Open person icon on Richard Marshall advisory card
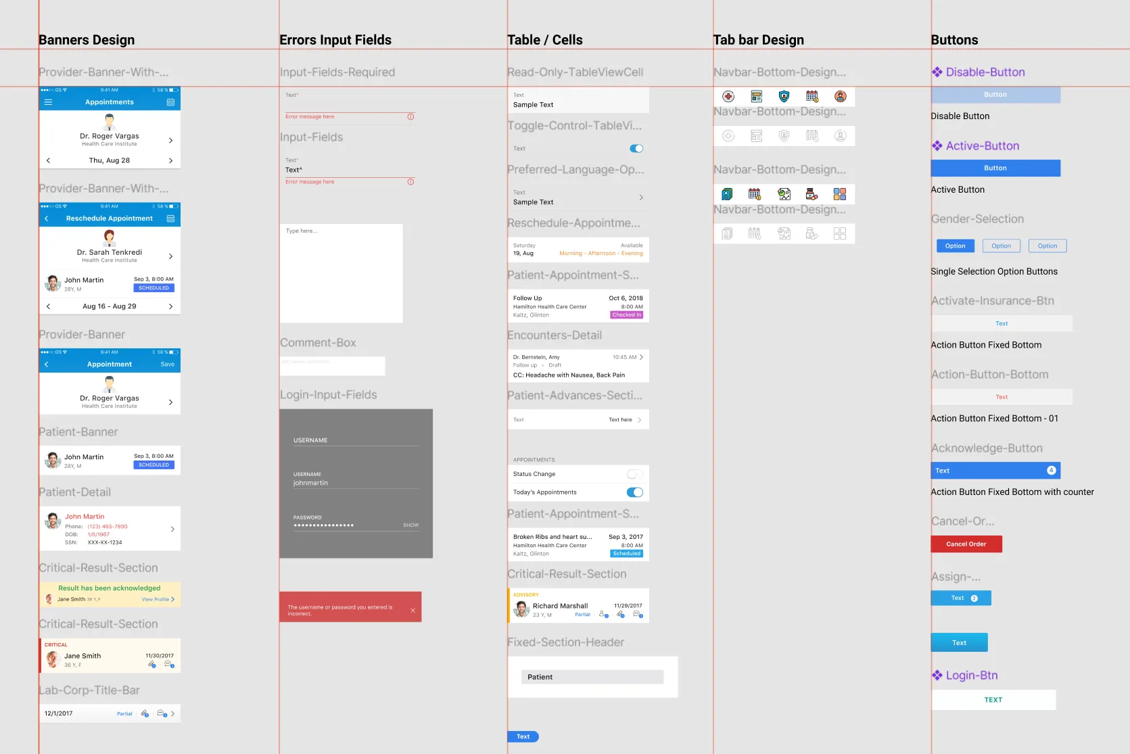Viewport: 1130px width, 754px height. coord(603,615)
